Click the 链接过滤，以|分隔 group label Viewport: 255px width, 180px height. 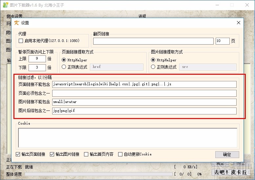tap(35, 77)
